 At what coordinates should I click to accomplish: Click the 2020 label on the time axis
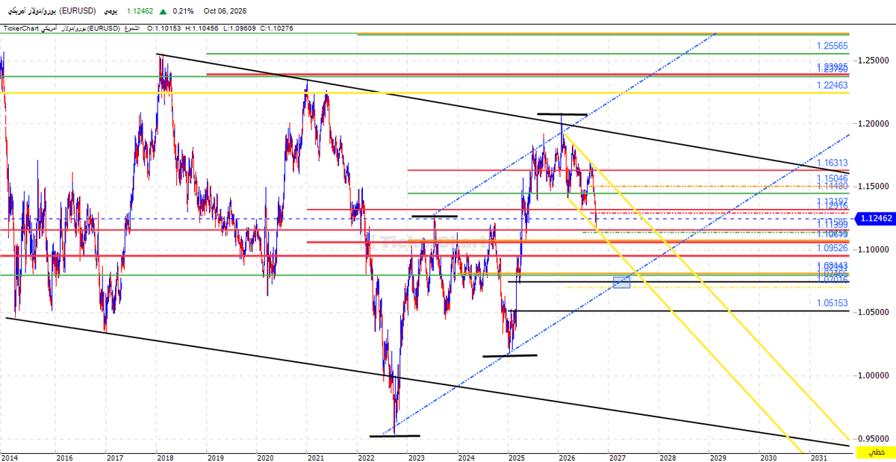(265, 457)
